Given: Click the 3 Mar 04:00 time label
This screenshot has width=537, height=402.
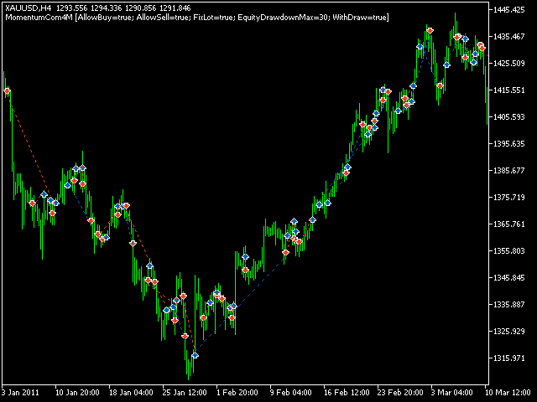Looking at the screenshot, I should (x=452, y=393).
